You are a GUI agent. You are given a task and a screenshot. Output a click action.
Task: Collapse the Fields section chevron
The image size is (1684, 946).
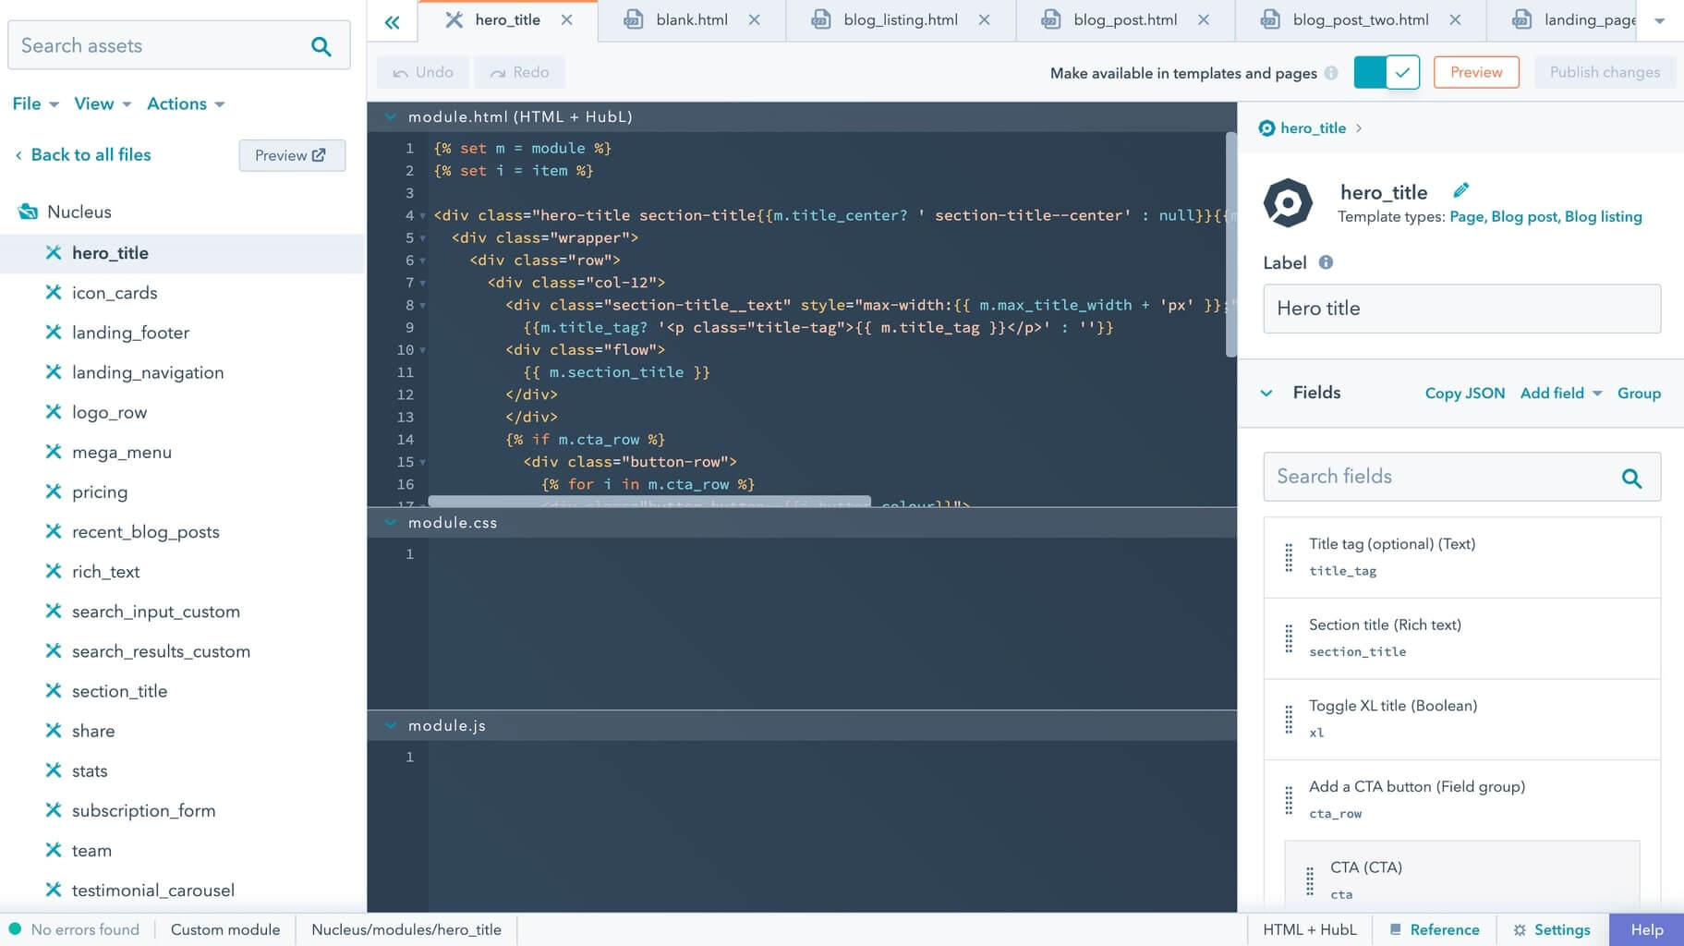[x=1266, y=393]
